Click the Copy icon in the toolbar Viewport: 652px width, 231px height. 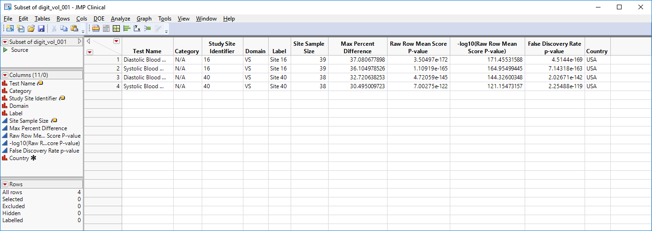pos(64,29)
